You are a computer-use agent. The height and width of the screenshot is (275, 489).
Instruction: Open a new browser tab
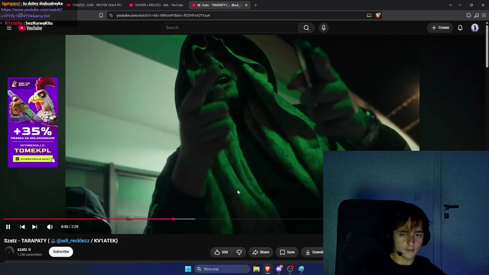256,5
